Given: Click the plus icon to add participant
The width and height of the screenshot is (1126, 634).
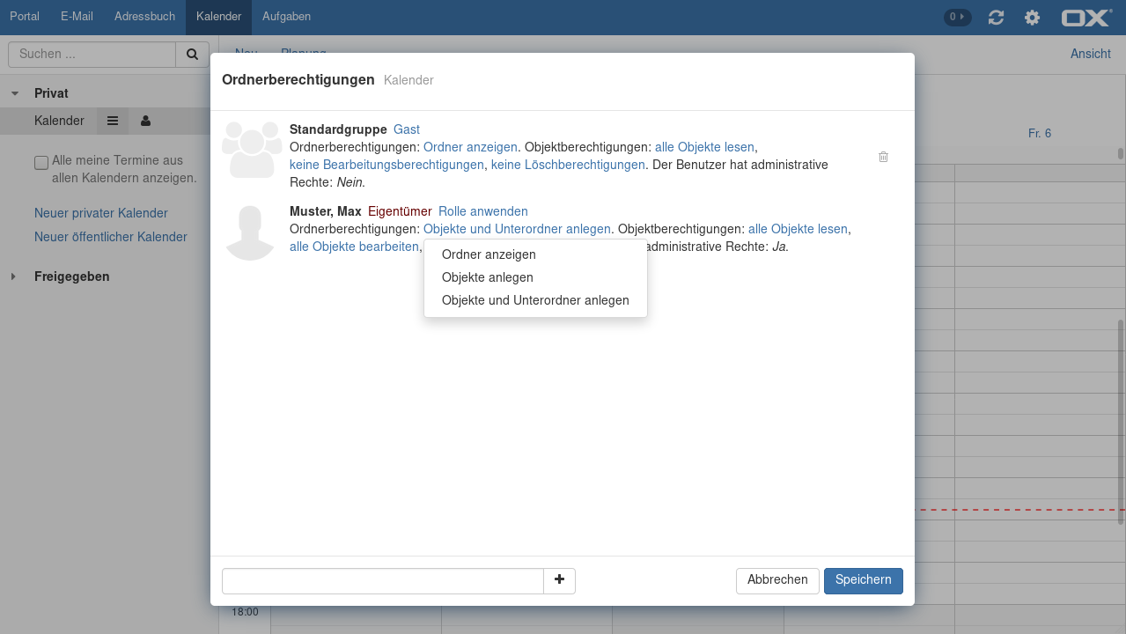Looking at the screenshot, I should click(x=559, y=580).
